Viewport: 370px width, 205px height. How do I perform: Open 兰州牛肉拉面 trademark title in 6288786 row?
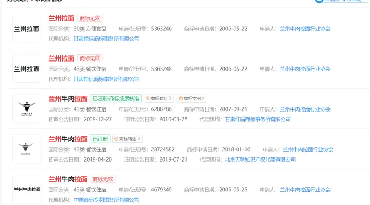68,99
